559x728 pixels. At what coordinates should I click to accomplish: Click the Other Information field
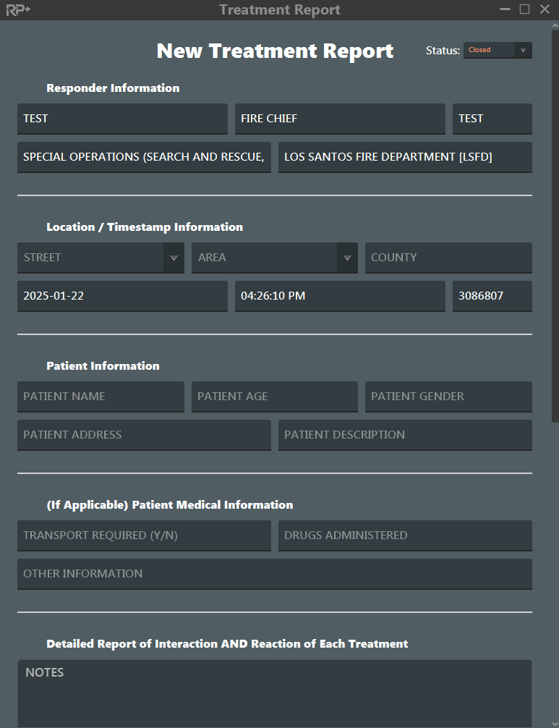tap(274, 574)
